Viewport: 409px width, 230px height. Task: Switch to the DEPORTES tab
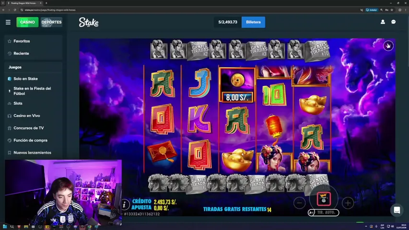tap(51, 22)
